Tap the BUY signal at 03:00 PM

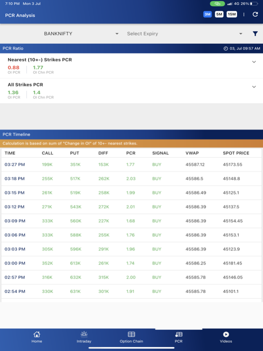[157, 263]
